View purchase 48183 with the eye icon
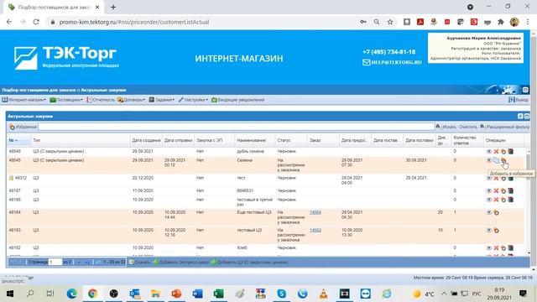This screenshot has height=302, width=537. coord(488,231)
